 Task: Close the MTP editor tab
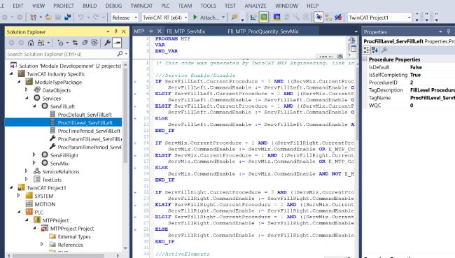[160, 31]
